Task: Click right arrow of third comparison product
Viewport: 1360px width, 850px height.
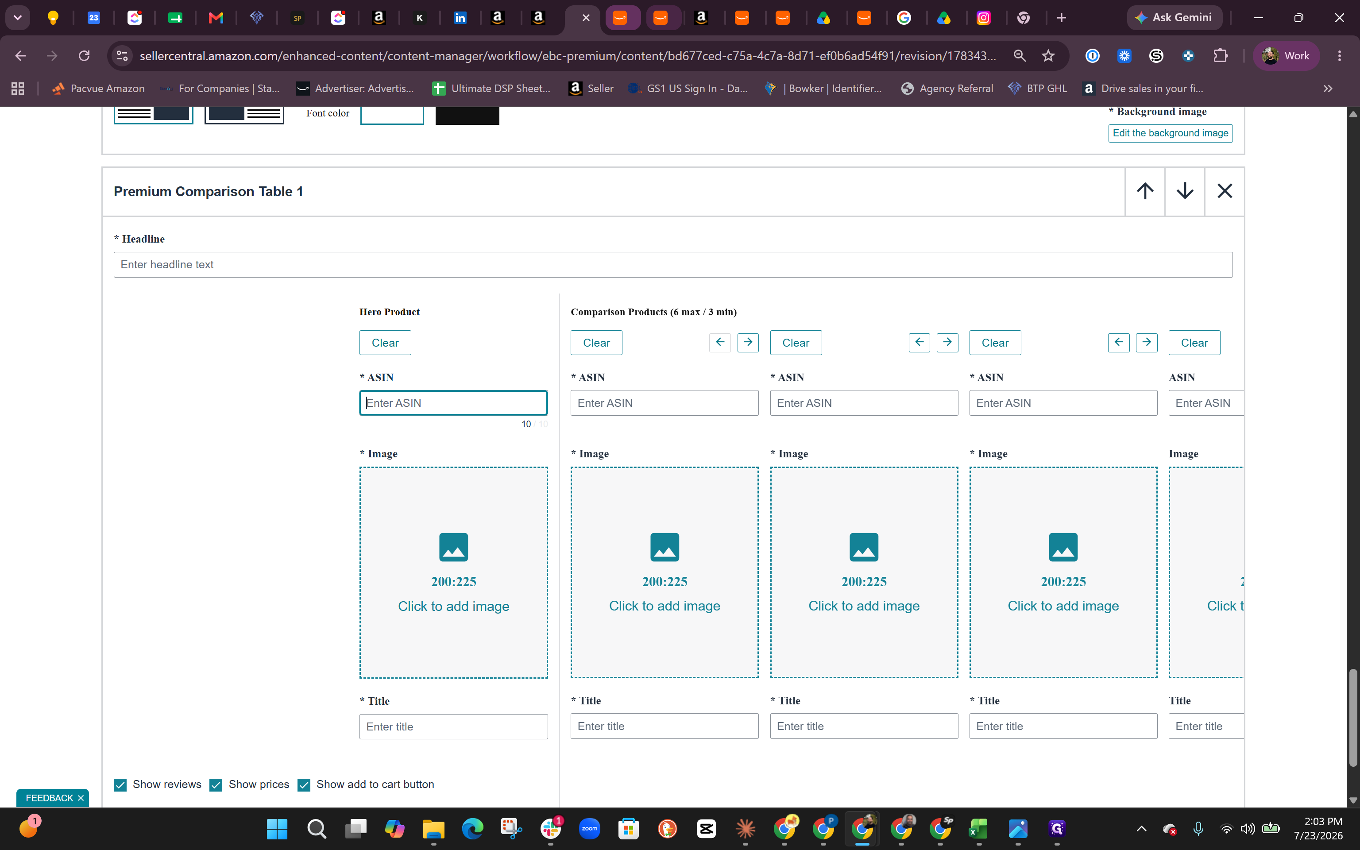Action: (x=1147, y=342)
